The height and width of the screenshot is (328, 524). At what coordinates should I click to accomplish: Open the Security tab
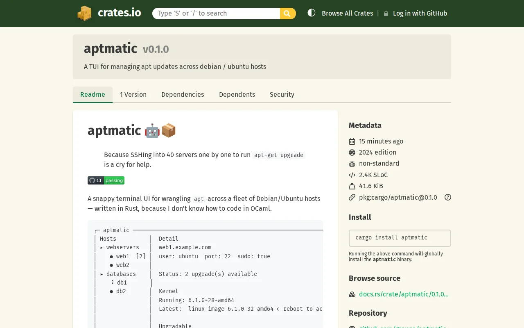coord(282,94)
